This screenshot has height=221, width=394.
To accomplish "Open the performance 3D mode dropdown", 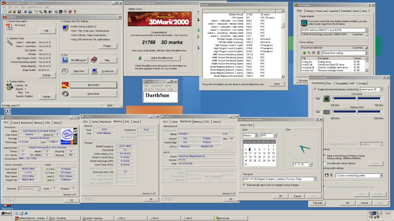I will pyautogui.click(x=381, y=89).
